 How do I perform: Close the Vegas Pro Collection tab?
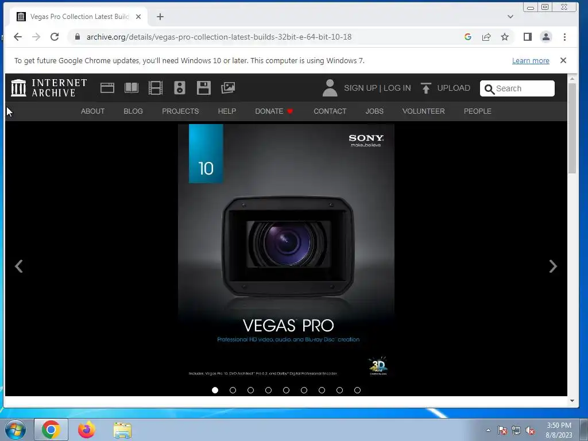tap(138, 17)
